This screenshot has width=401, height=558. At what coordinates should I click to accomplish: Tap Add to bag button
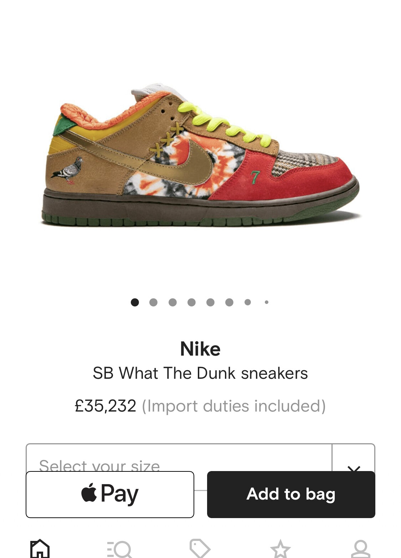click(291, 494)
